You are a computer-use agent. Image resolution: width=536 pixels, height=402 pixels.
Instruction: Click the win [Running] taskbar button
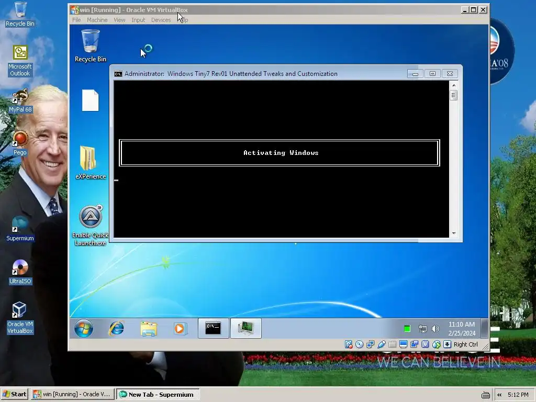coord(73,395)
